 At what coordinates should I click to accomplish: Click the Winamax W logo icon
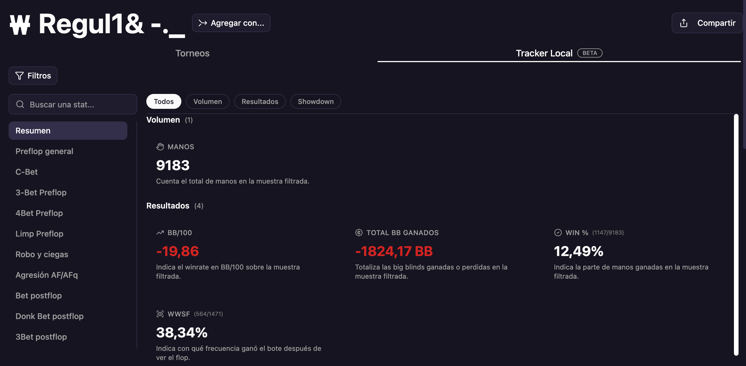click(20, 25)
